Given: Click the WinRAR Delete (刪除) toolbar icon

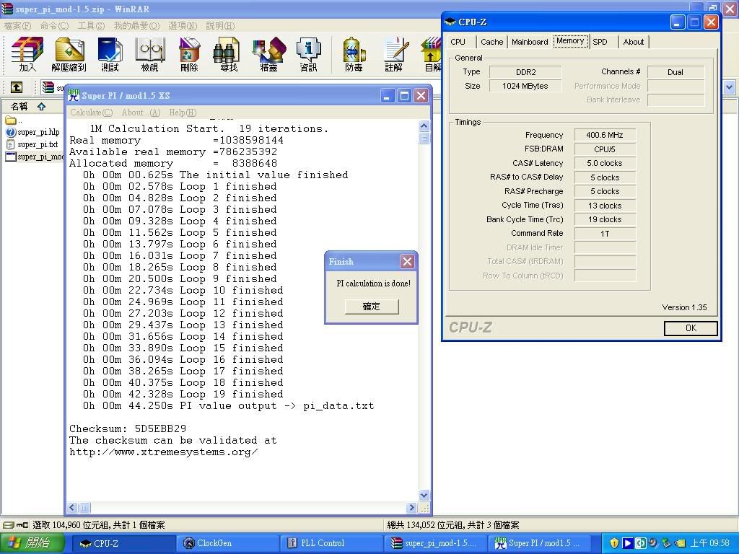Looking at the screenshot, I should [x=190, y=54].
